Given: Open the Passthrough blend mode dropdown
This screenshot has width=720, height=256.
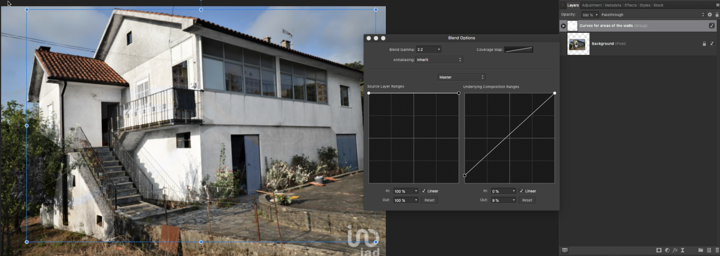Looking at the screenshot, I should click(652, 15).
